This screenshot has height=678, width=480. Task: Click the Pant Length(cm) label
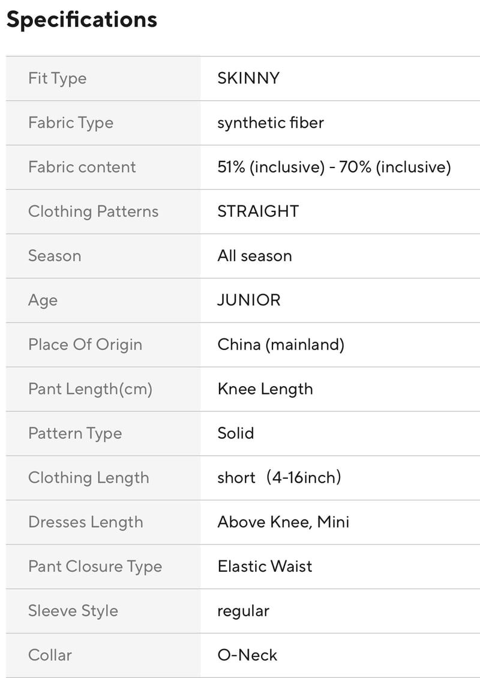[x=90, y=390]
